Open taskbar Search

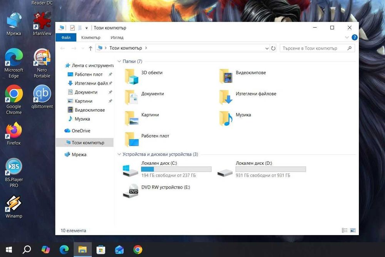[x=27, y=250]
